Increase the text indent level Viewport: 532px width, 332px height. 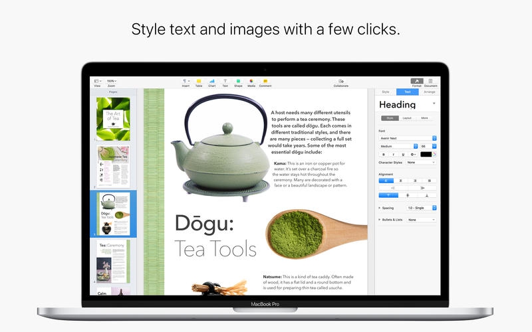(422, 188)
